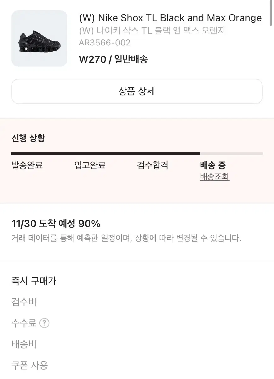The height and width of the screenshot is (379, 274).
Task: Click the W270 / 일반배송 size text
Action: 113,59
